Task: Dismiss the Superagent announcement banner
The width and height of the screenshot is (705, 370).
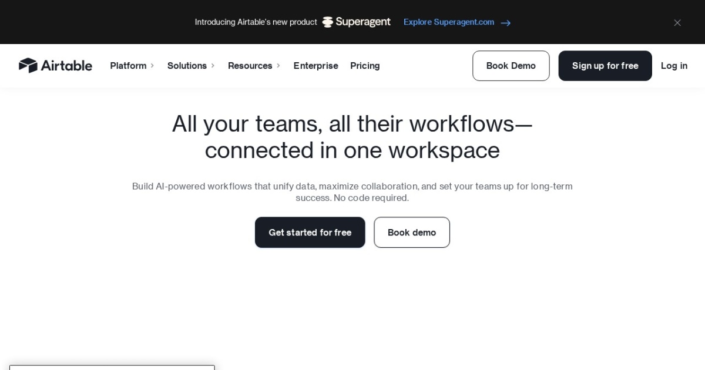Action: tap(677, 22)
